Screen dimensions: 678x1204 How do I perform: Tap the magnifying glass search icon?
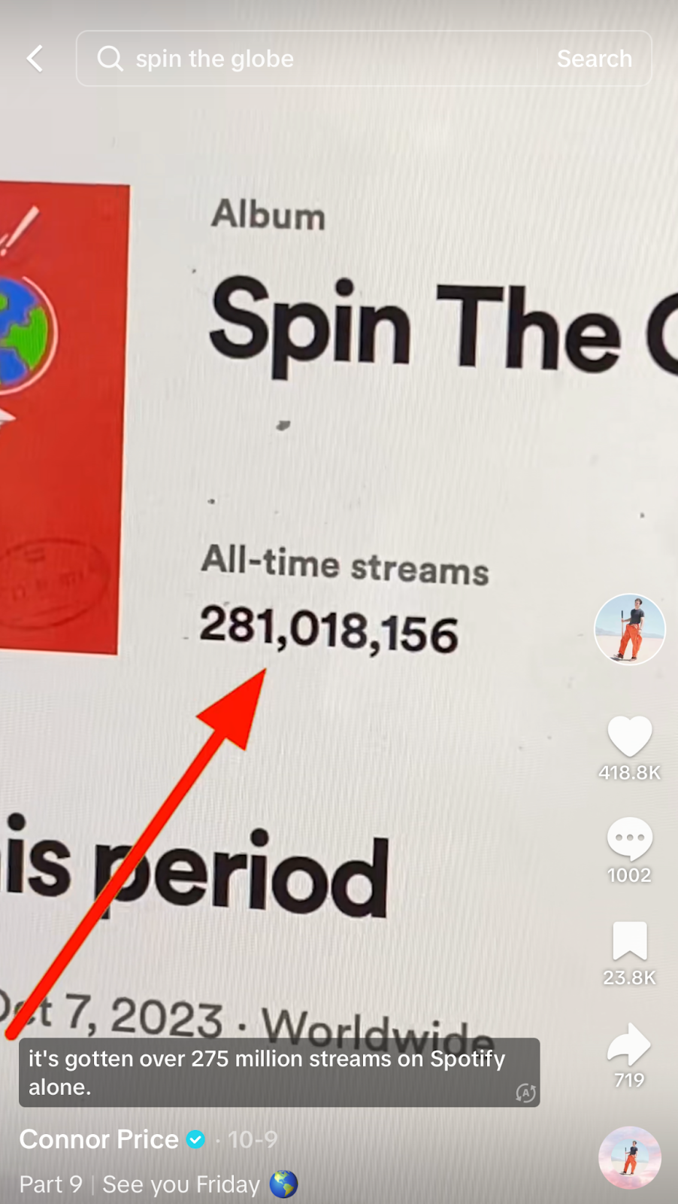(x=110, y=58)
